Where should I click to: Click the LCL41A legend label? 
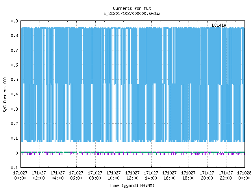point(219,25)
